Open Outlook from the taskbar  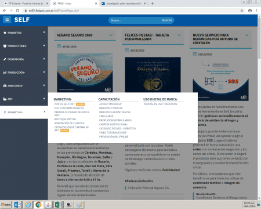tap(17, 204)
